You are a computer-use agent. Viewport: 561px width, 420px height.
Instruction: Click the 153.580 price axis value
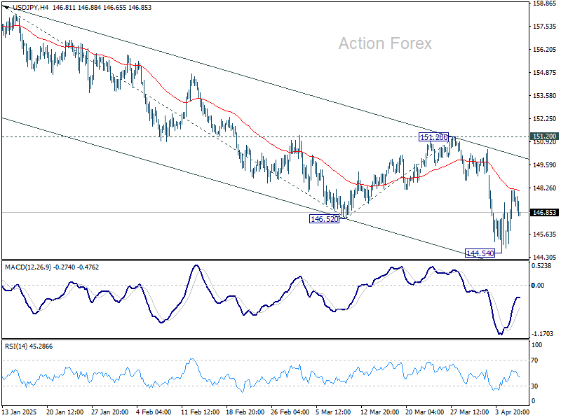point(544,96)
